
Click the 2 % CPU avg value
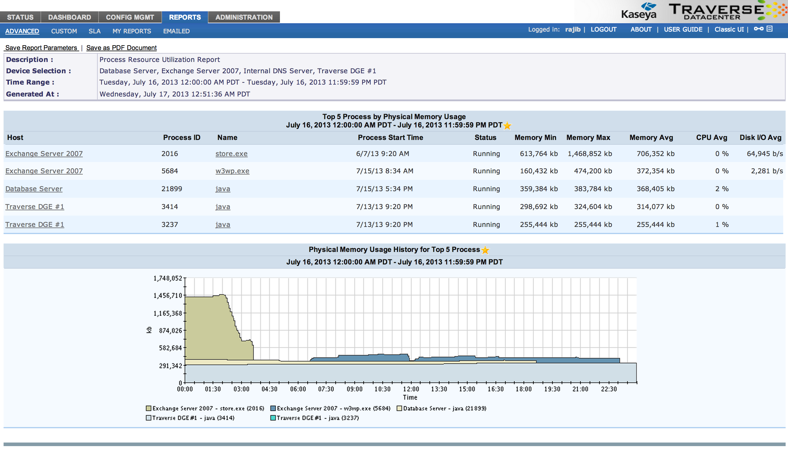point(722,189)
